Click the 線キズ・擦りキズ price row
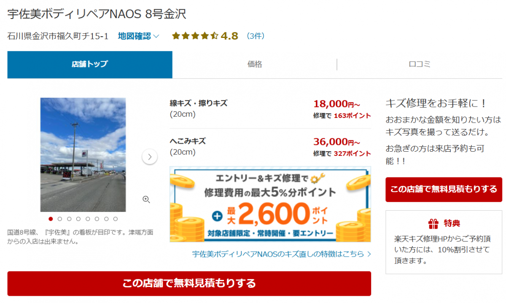This screenshot has height=303, width=506. coord(270,109)
